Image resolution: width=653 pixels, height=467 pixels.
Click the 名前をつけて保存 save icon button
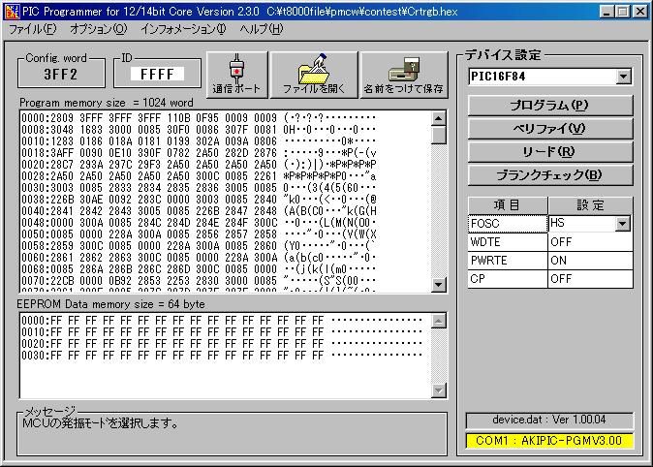coord(403,74)
